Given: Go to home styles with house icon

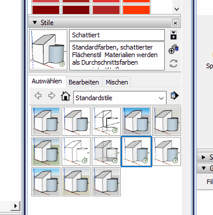Looking at the screenshot, I should tap(66, 96).
